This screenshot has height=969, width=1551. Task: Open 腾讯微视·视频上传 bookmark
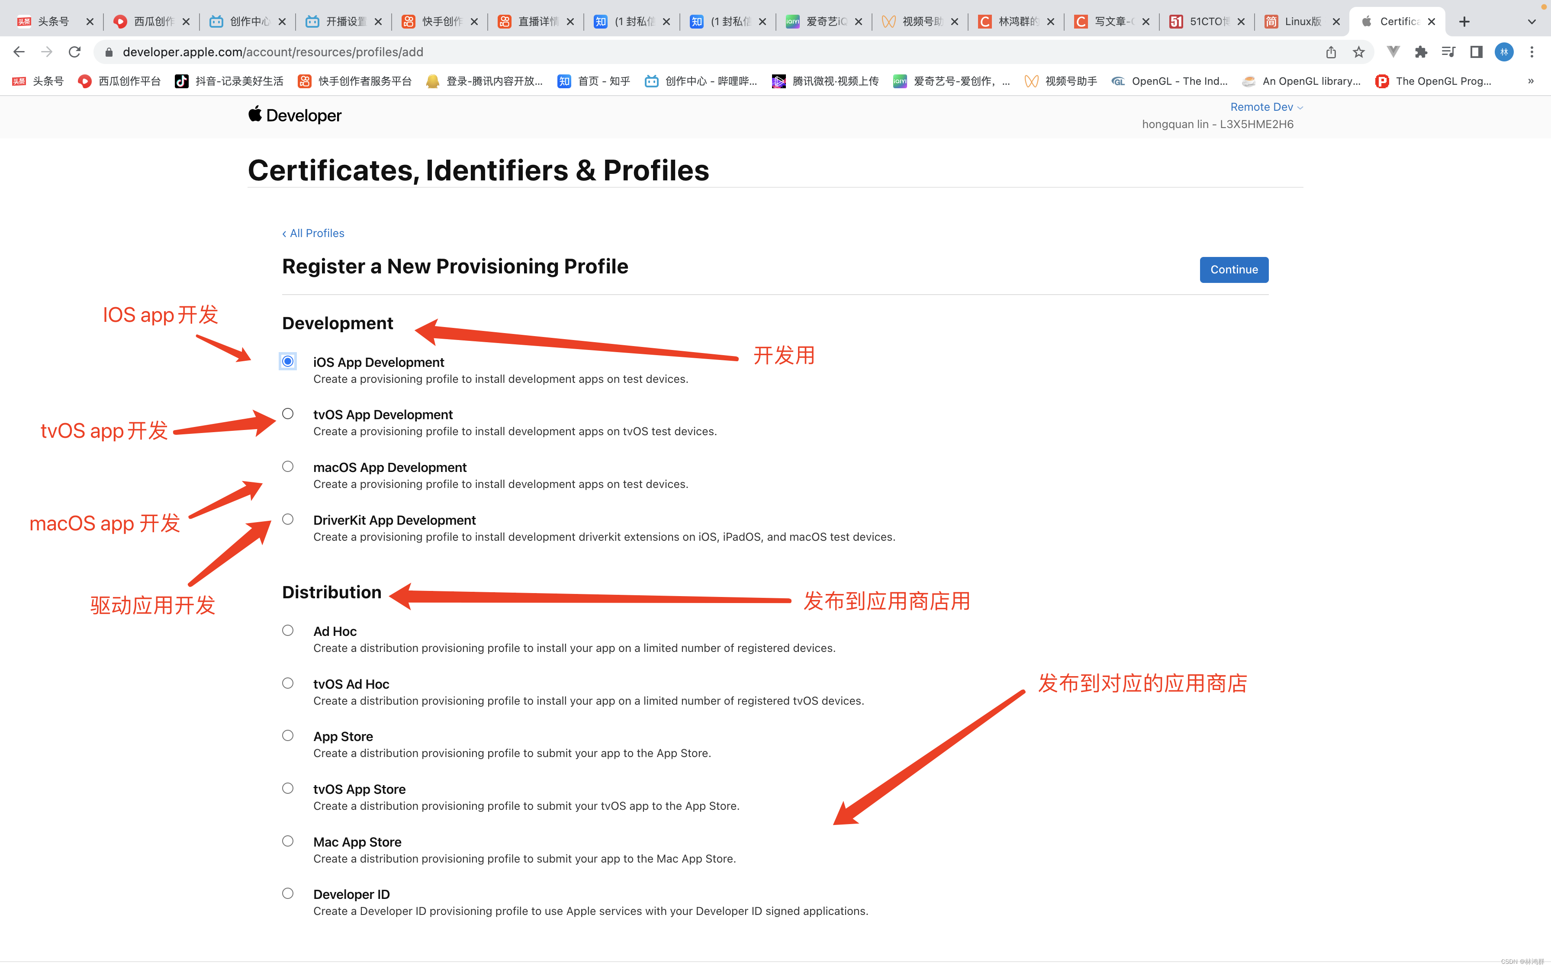(826, 81)
